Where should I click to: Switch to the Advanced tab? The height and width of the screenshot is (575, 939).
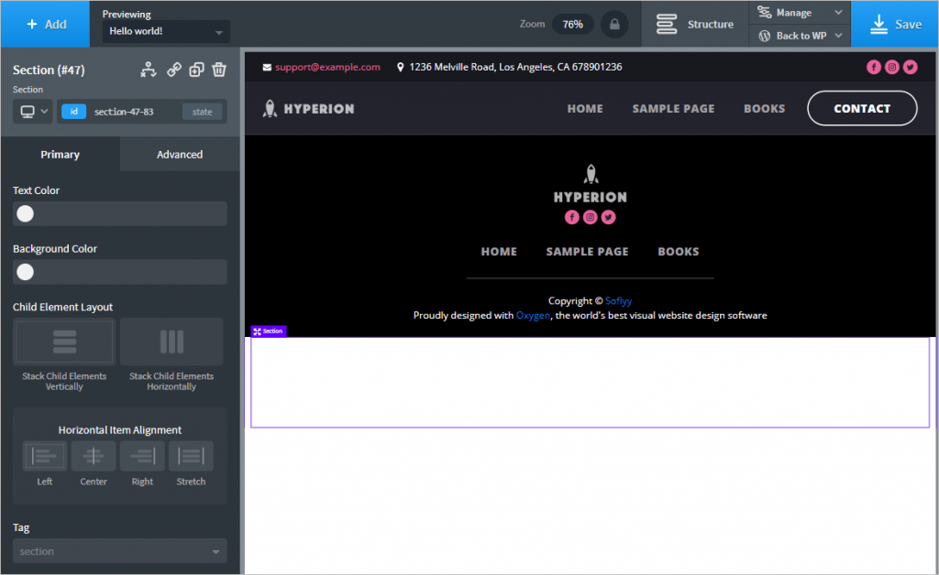pyautogui.click(x=179, y=154)
